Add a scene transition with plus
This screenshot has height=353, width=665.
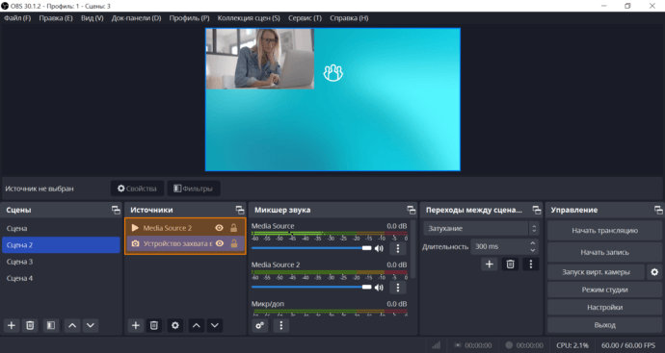489,265
